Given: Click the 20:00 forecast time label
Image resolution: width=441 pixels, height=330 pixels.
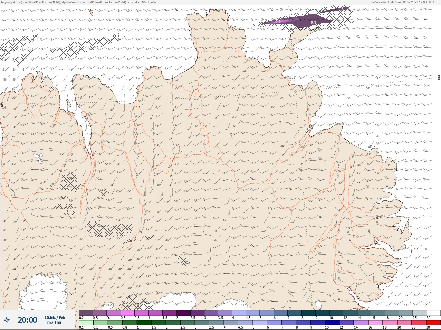Looking at the screenshot, I should click(28, 320).
